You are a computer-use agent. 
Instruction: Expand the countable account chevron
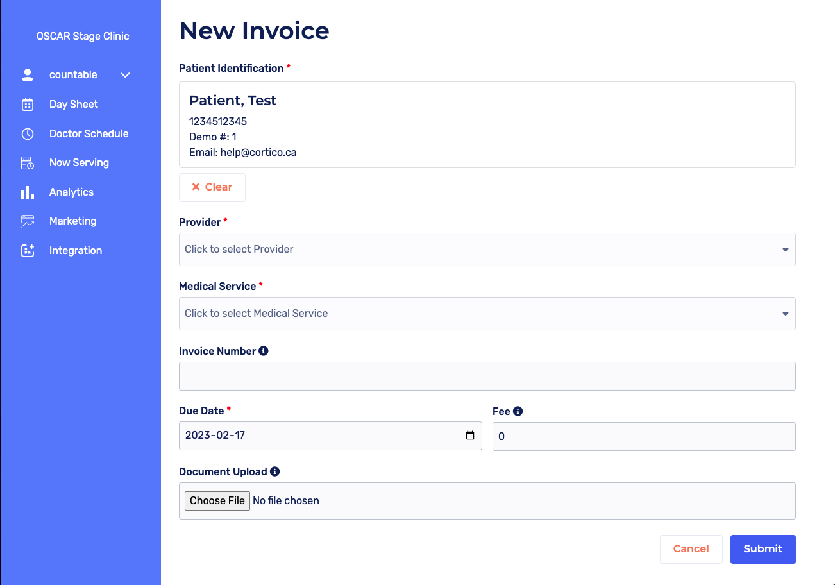pyautogui.click(x=125, y=74)
